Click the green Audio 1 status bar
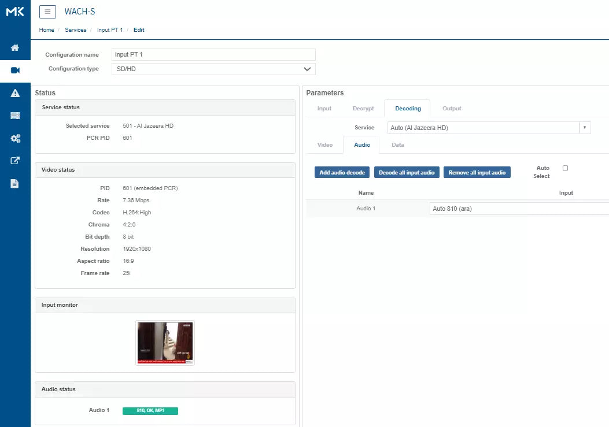 coord(150,411)
